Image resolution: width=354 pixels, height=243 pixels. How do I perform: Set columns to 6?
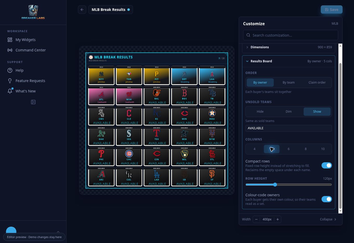(289, 149)
